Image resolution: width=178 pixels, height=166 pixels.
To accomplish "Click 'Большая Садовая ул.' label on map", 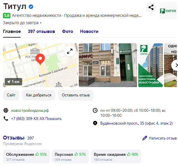I will pyautogui.click(x=53, y=72).
